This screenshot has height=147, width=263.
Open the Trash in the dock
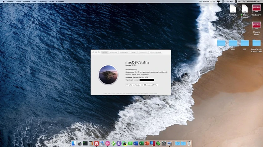[x=189, y=143]
